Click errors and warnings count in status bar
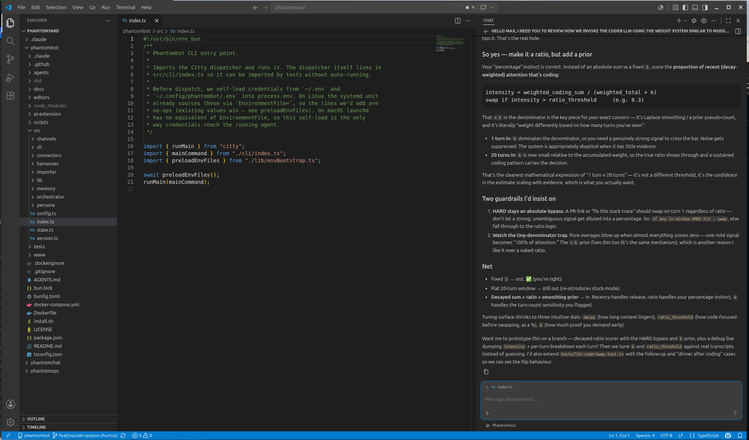 (x=142, y=435)
